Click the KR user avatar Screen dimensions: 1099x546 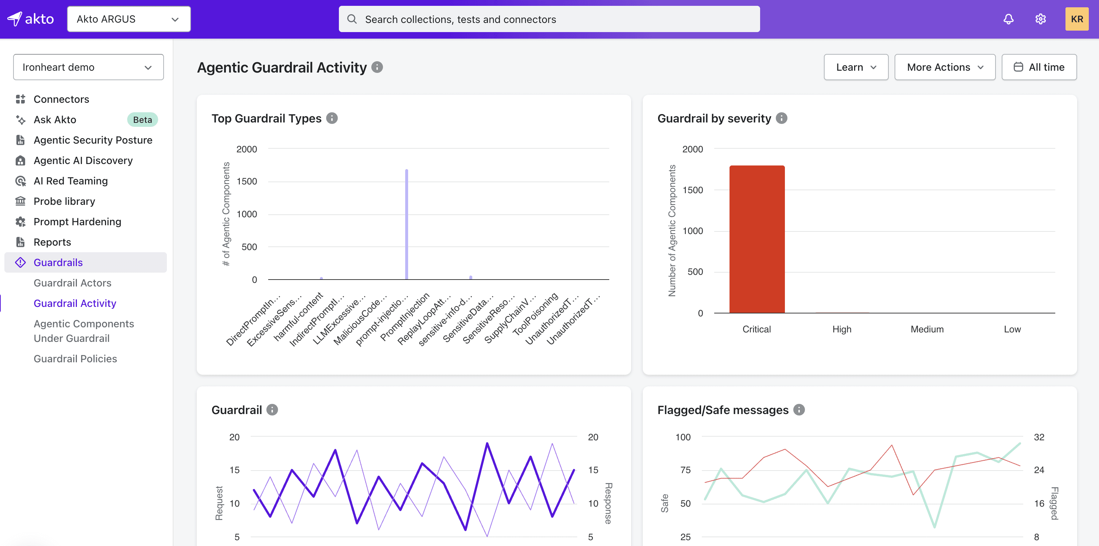pyautogui.click(x=1076, y=19)
